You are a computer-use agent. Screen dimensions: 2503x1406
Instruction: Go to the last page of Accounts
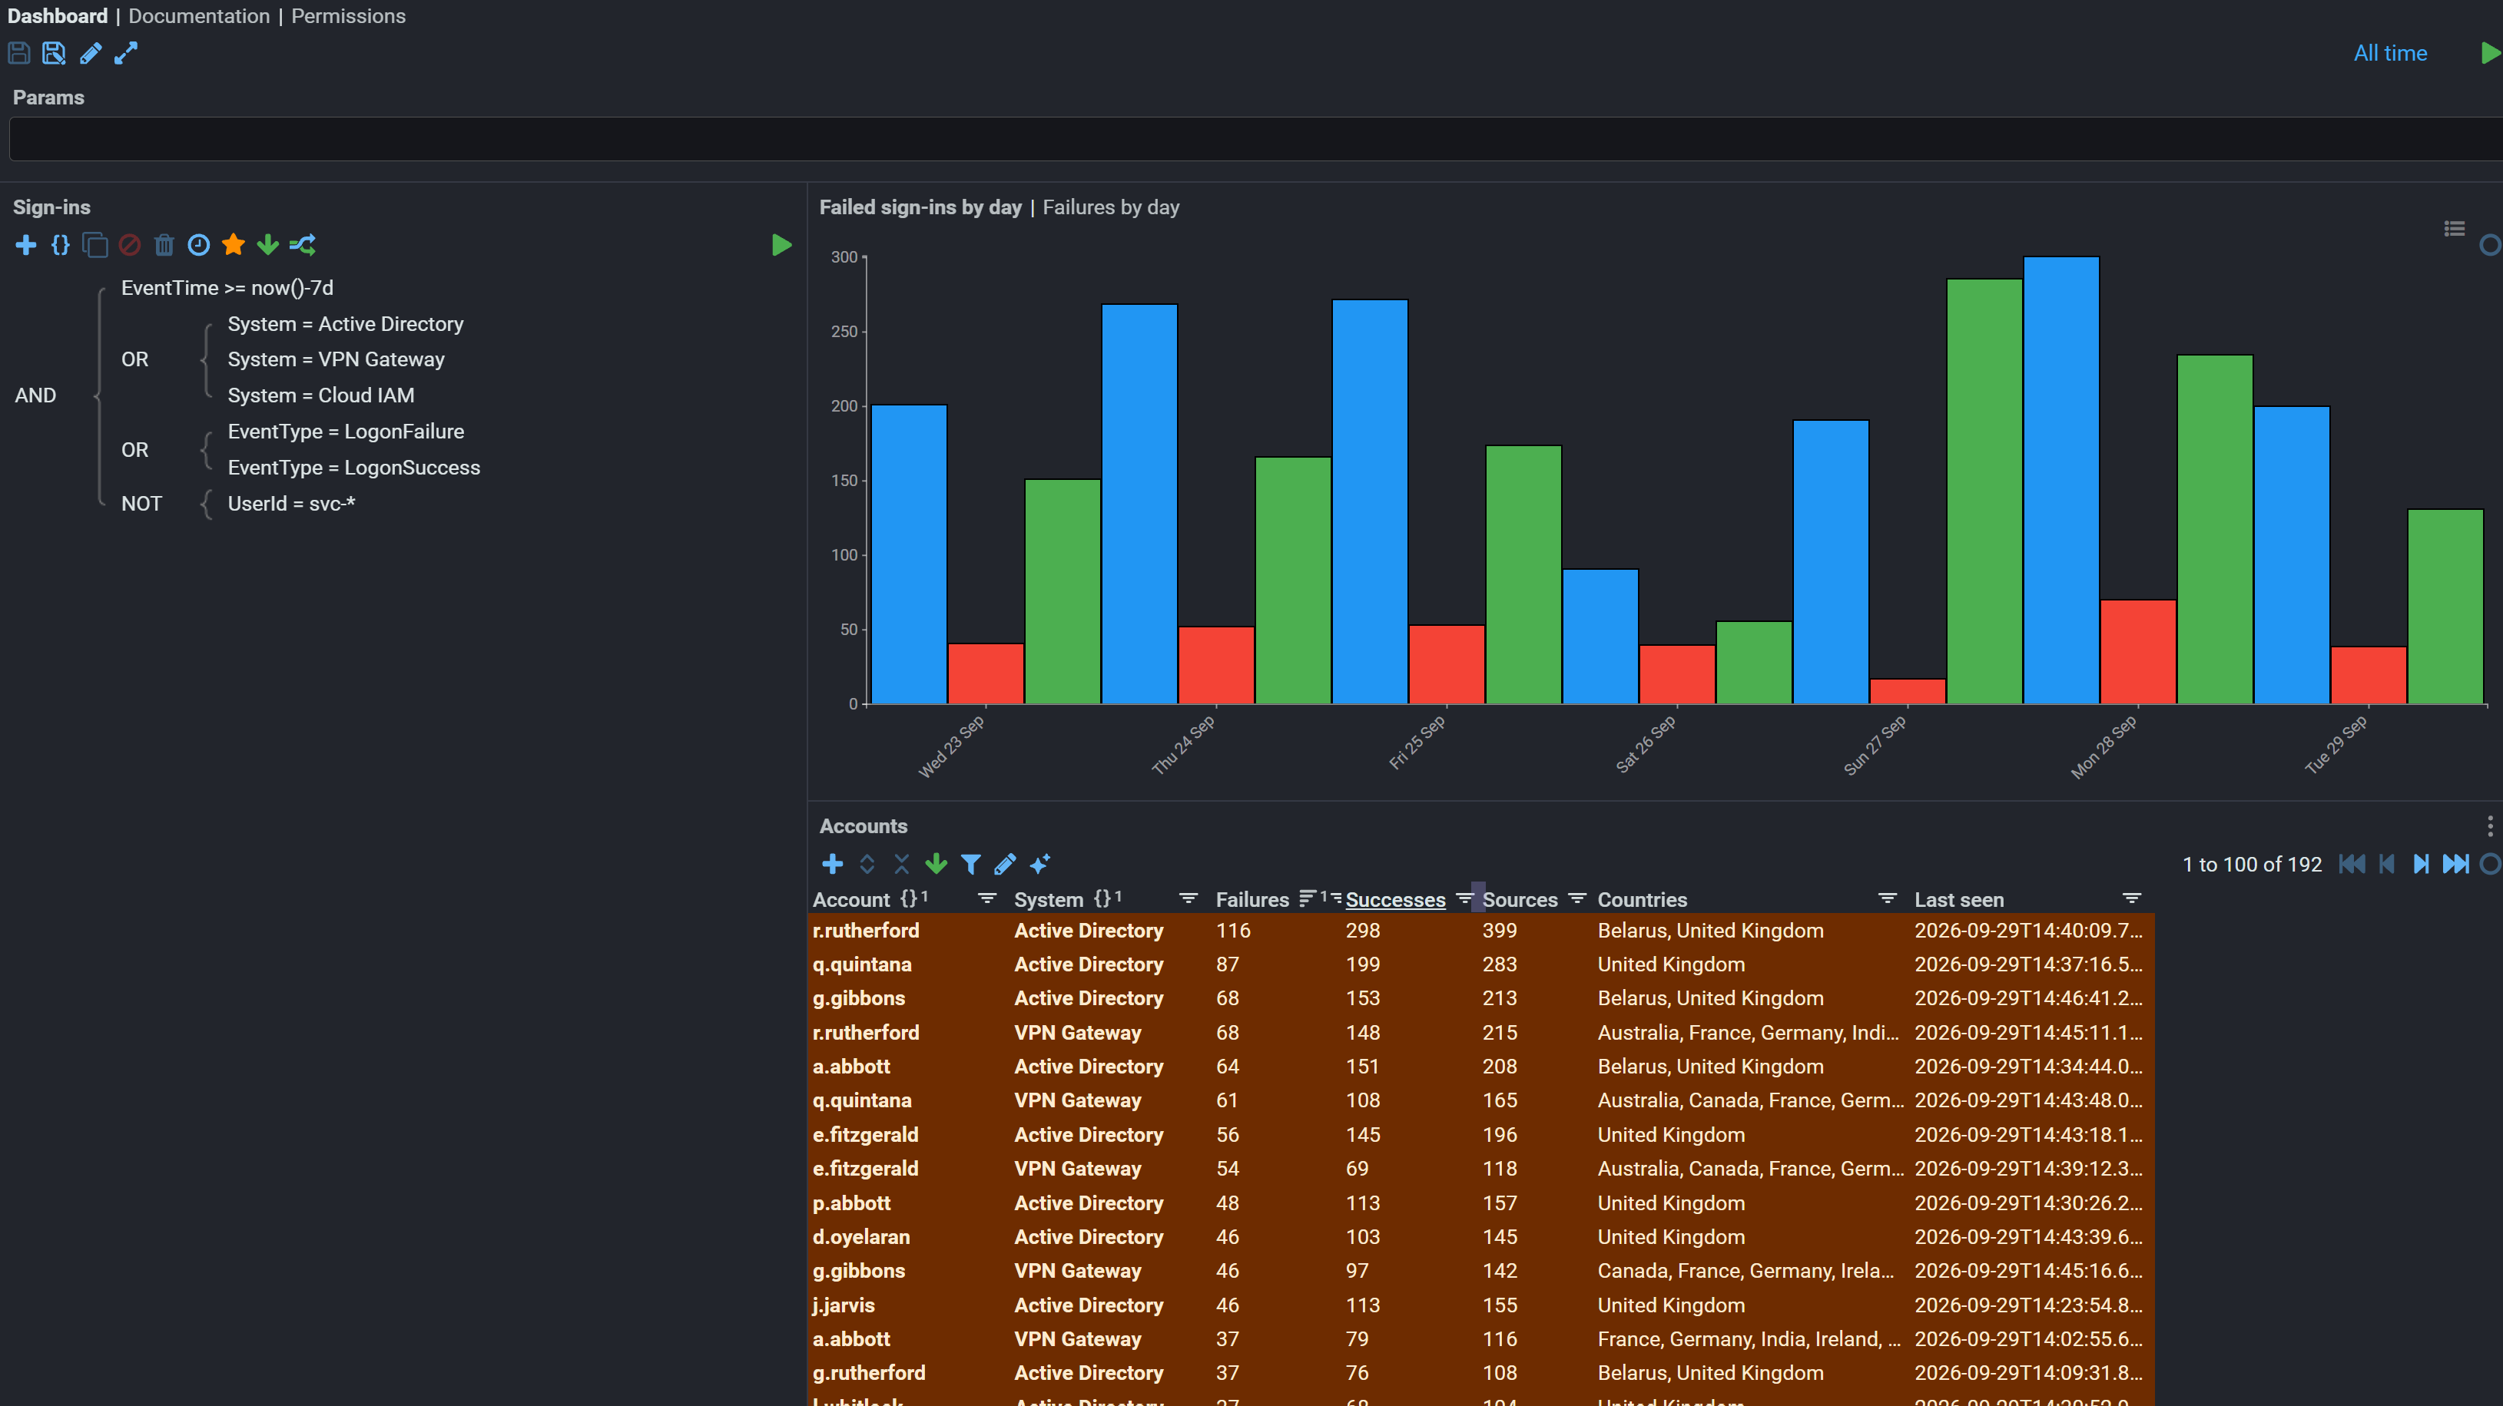coord(2455,864)
